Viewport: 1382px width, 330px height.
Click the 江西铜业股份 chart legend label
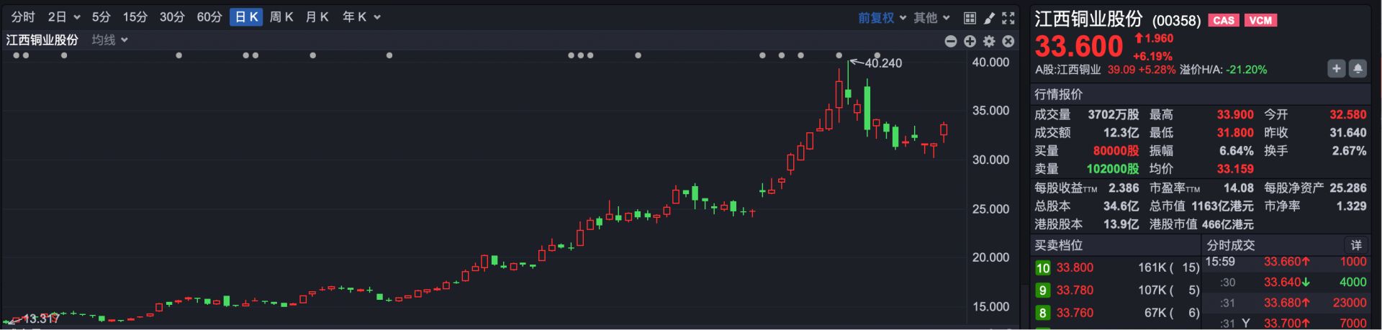pyautogui.click(x=42, y=40)
